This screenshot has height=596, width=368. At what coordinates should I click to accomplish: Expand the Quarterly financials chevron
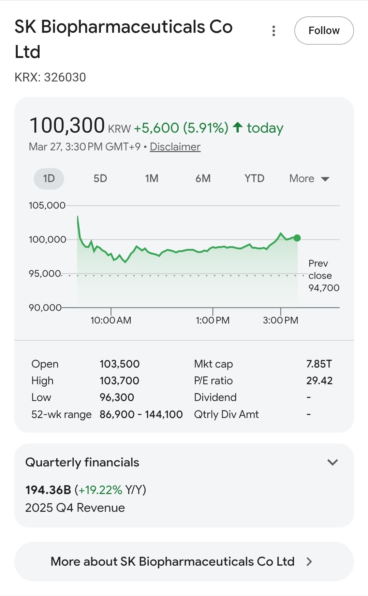332,462
